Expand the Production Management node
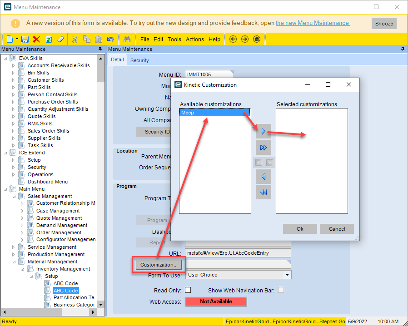408x326 pixels. tap(13, 255)
